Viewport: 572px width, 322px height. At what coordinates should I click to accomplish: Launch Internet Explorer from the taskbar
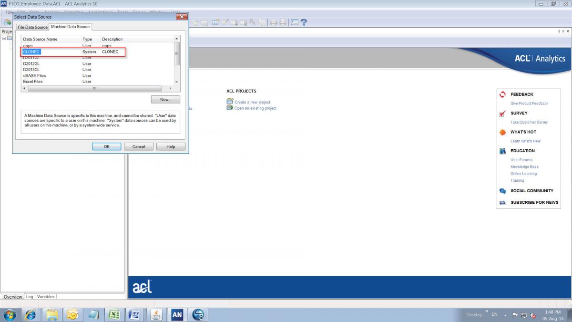pos(31,315)
